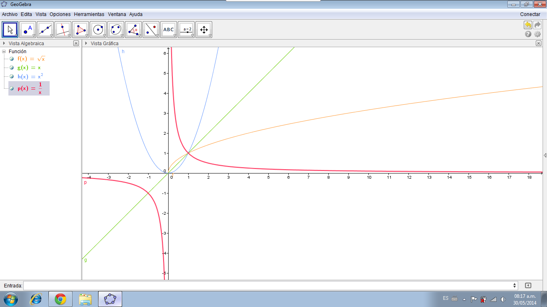This screenshot has height=307, width=547.
Task: Click the Undo arrow icon
Action: click(x=528, y=25)
